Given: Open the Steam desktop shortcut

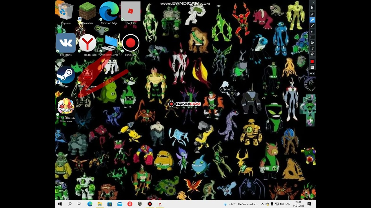Looking at the screenshot, I should (66, 76).
